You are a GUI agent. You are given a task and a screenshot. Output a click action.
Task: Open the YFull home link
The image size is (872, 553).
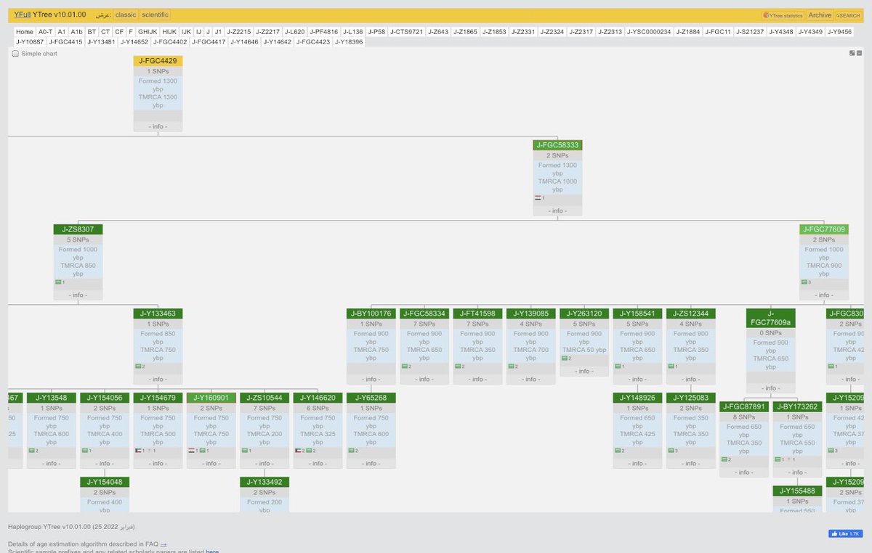coord(22,15)
